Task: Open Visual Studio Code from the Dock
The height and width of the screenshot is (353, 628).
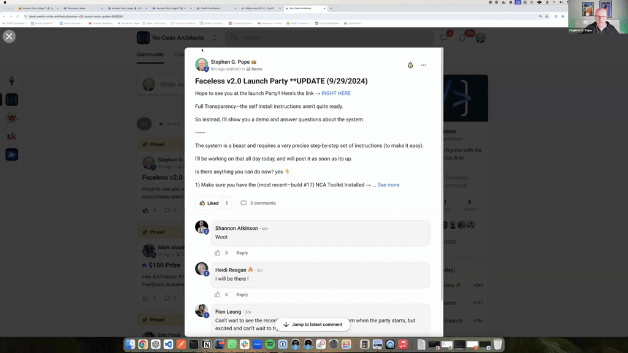Action: pyautogui.click(x=169, y=344)
